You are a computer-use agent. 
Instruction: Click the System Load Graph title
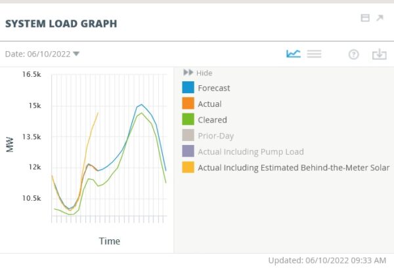61,24
